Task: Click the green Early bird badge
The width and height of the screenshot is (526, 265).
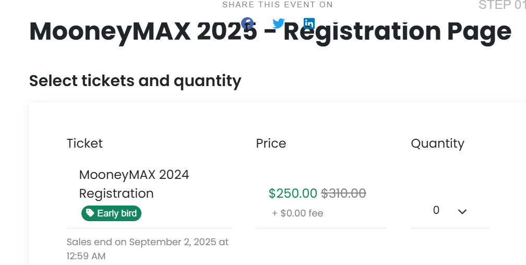Action: point(111,213)
